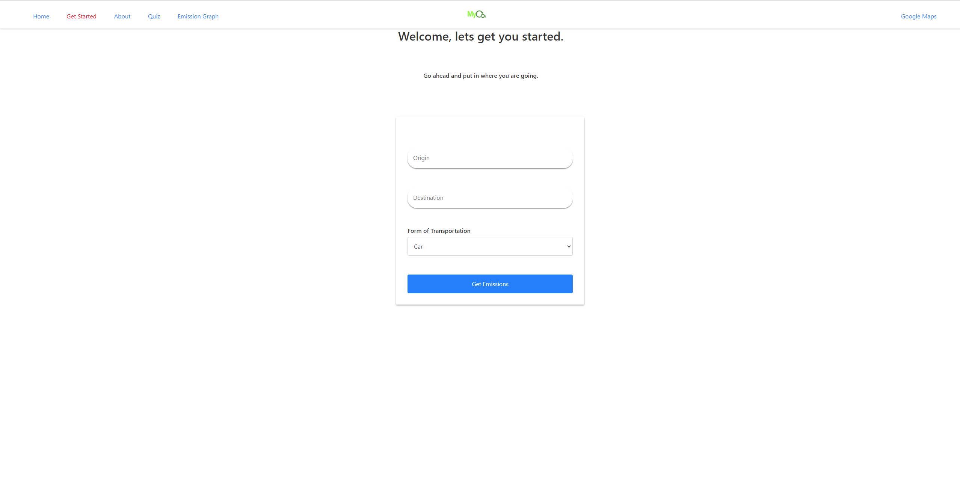The image size is (960, 498).
Task: Click the green 'My' text in logo
Action: [471, 14]
